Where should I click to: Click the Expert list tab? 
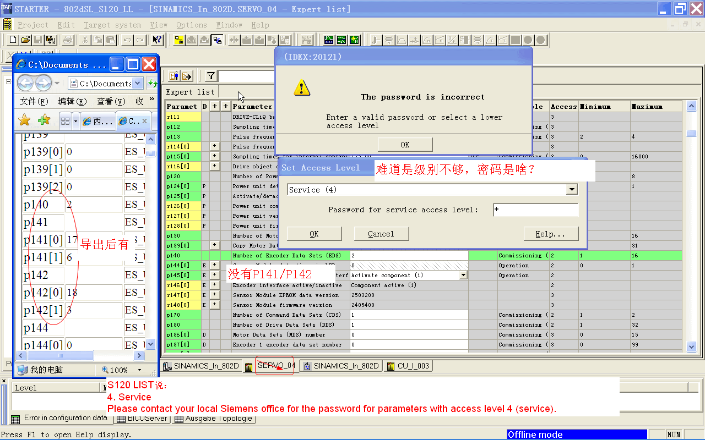191,92
